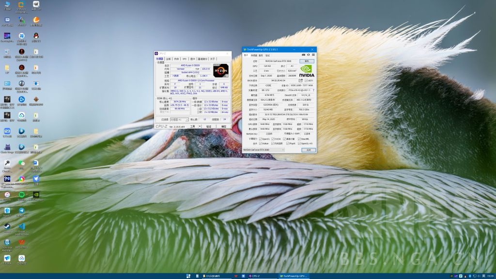Switch to the Sensors tab in GPU-Z
The height and width of the screenshot is (279, 496).
tap(255, 55)
